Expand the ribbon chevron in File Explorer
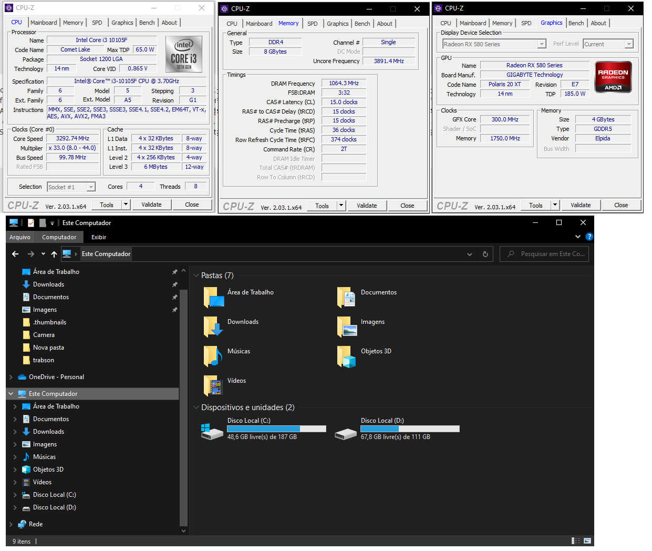This screenshot has height=551, width=652. [578, 237]
